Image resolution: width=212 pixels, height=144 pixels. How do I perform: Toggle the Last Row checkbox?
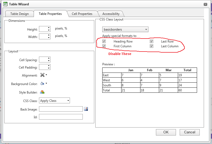click(x=151, y=41)
